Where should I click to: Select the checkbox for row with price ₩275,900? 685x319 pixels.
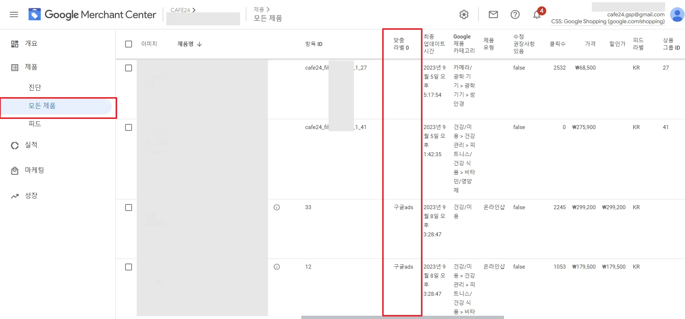click(x=128, y=127)
